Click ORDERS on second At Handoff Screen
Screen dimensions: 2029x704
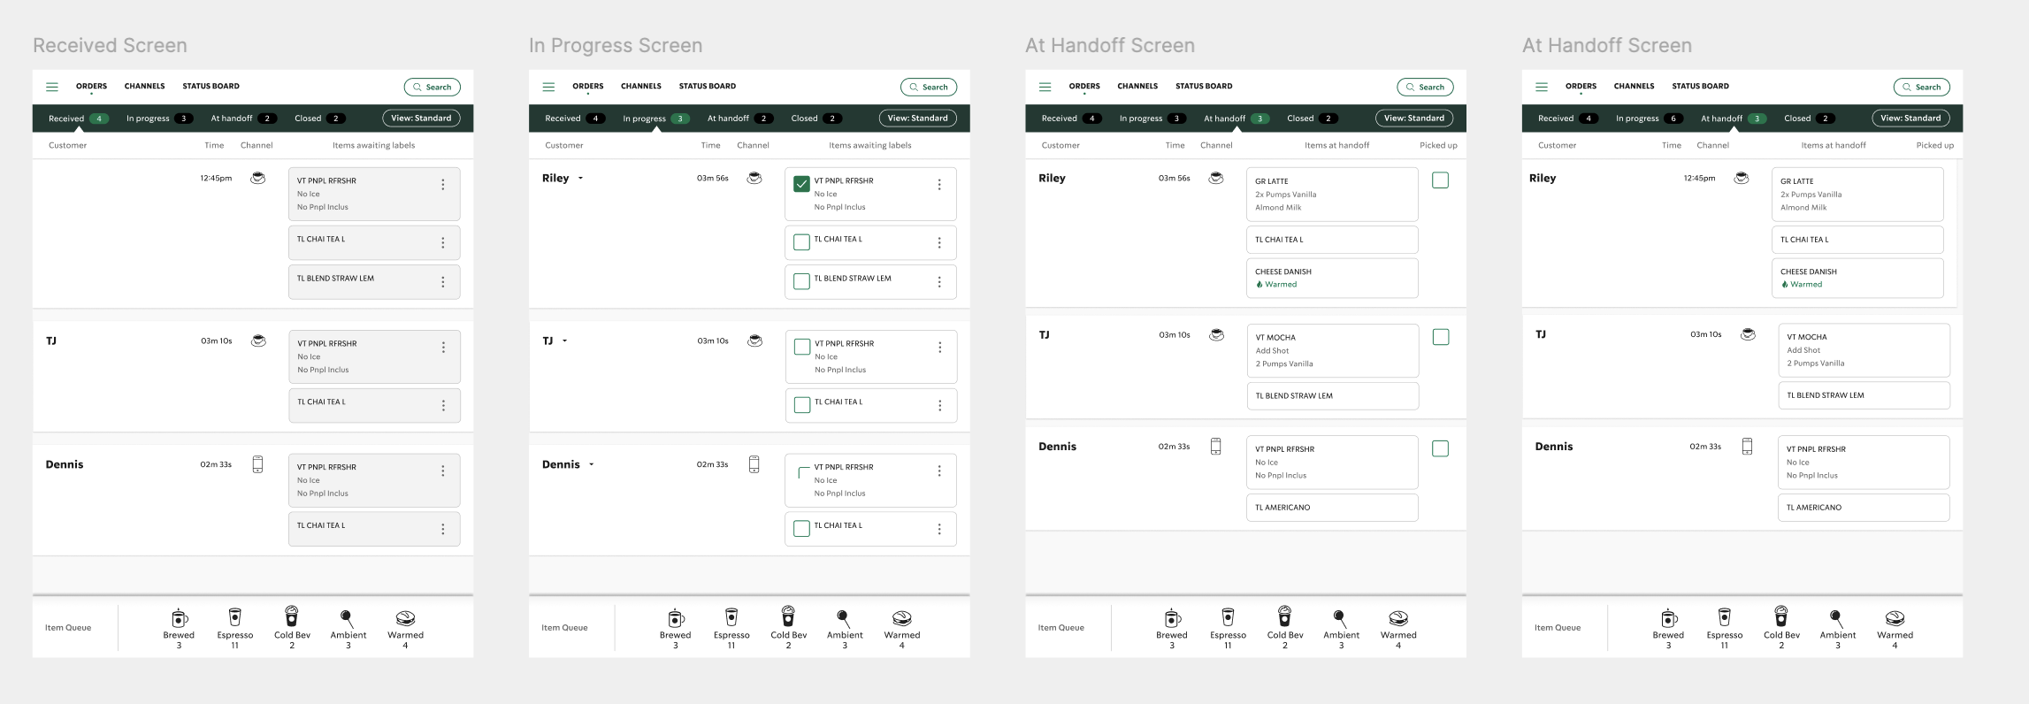tap(1581, 86)
